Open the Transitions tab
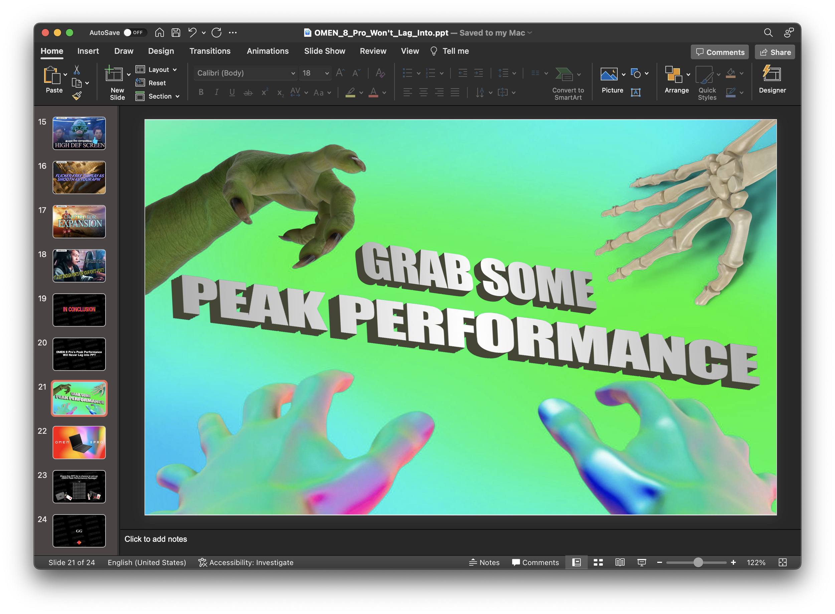The width and height of the screenshot is (835, 614). pyautogui.click(x=210, y=51)
